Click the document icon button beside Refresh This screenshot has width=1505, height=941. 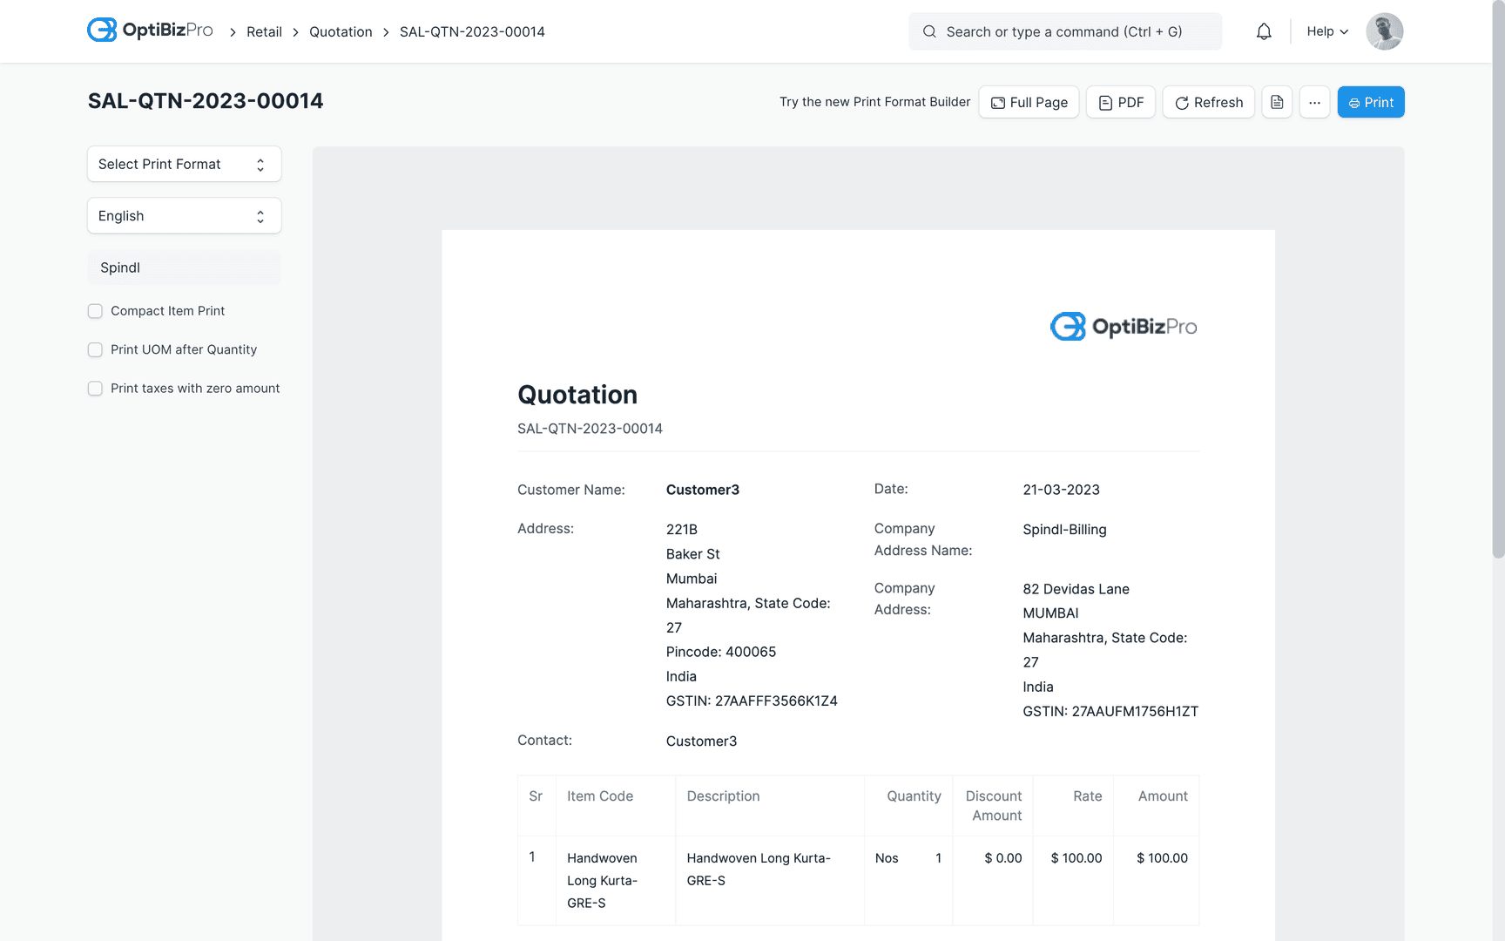point(1277,102)
